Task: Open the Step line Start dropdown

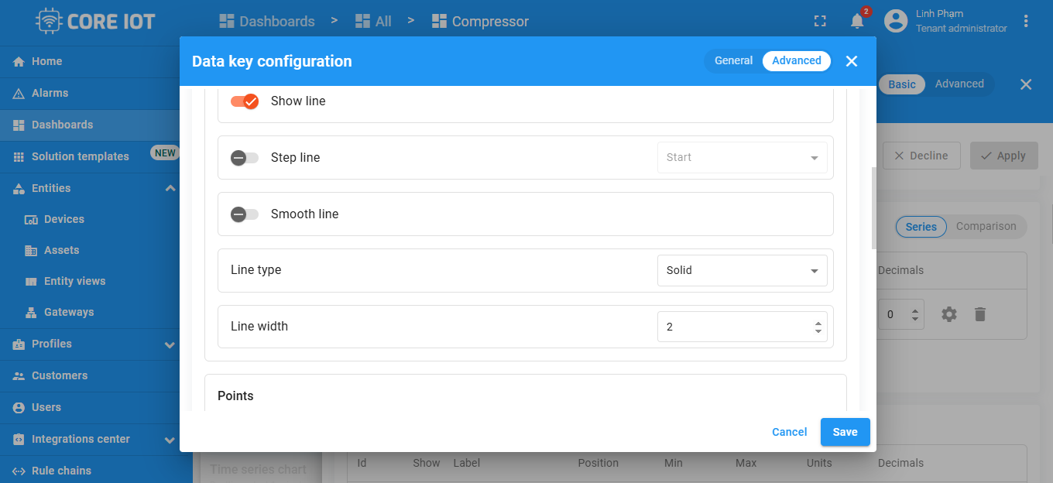Action: (x=743, y=158)
